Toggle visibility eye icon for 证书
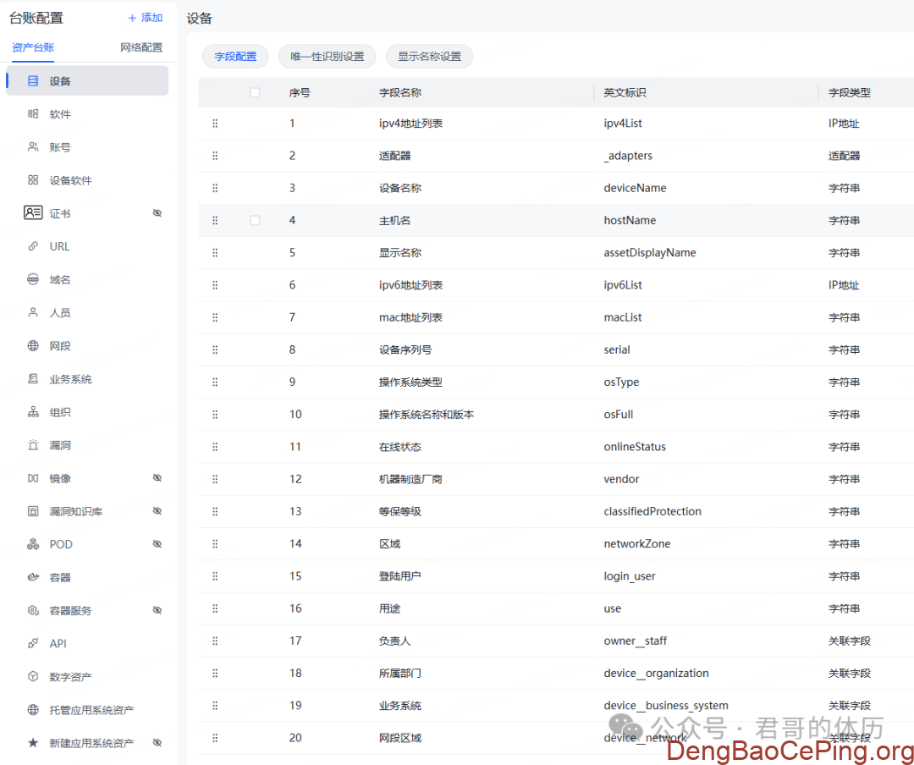The width and height of the screenshot is (914, 765). pos(157,213)
